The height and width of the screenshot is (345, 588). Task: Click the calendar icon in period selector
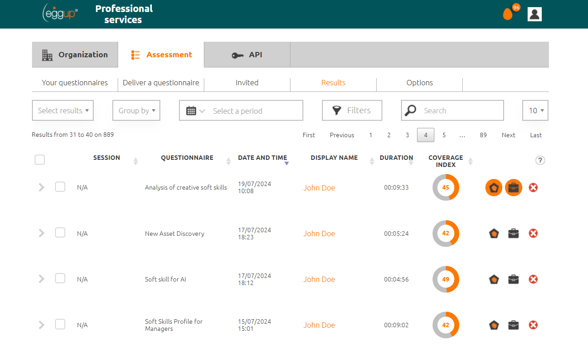point(191,111)
